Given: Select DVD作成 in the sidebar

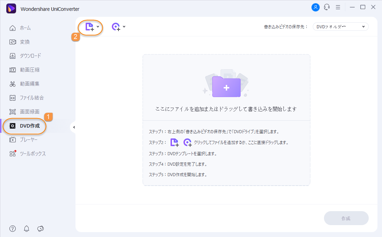Looking at the screenshot, I should [30, 126].
